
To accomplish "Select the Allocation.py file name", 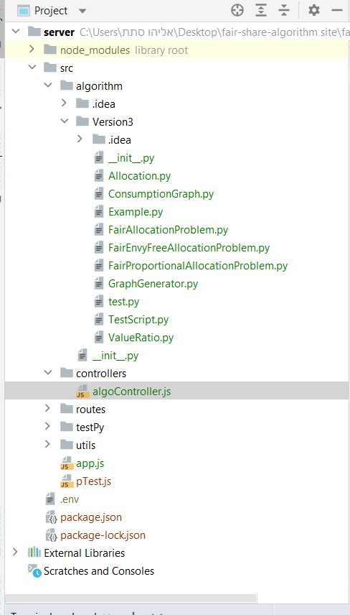I will (x=139, y=176).
